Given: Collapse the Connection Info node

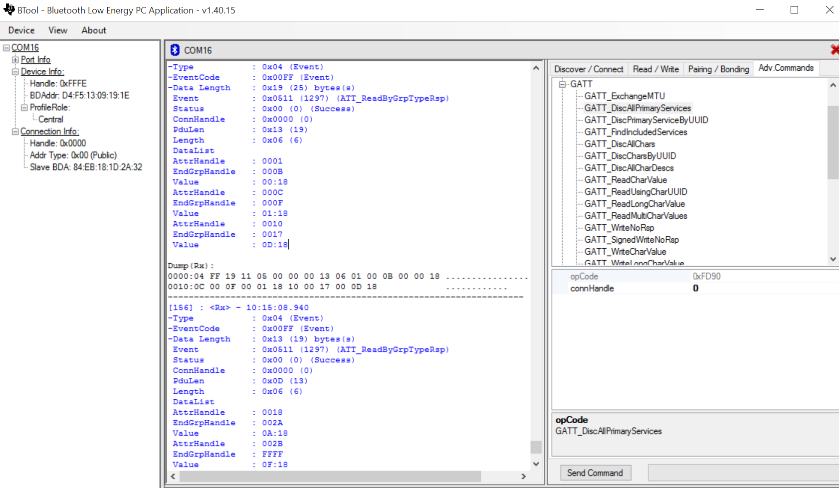Looking at the screenshot, I should [x=15, y=132].
